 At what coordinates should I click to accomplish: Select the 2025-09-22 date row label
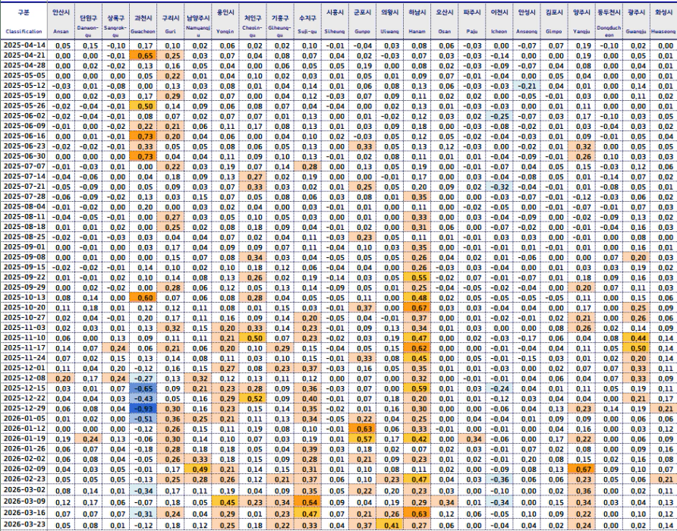pos(24,277)
